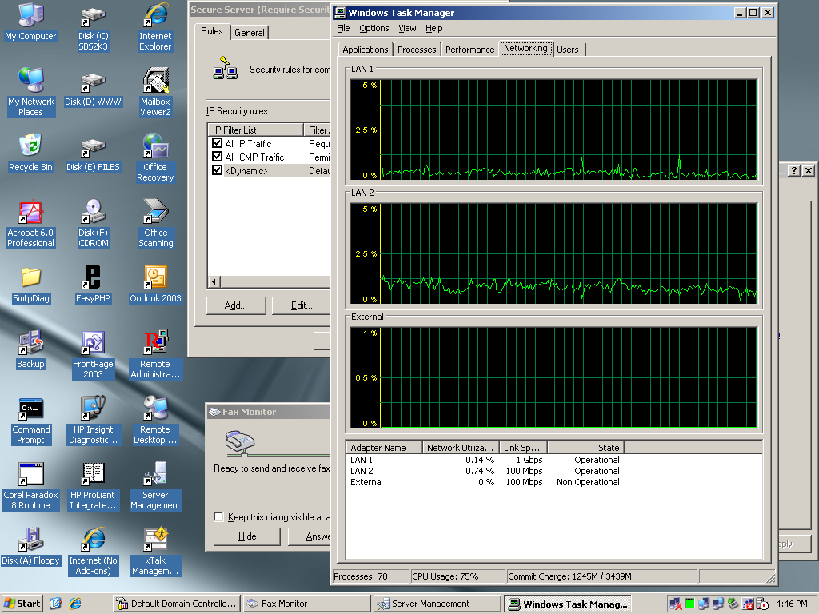Open the Backup shortcut
This screenshot has width=819, height=614.
pos(30,350)
